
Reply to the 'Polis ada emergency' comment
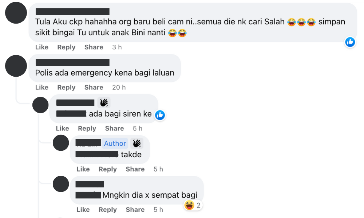point(66,87)
